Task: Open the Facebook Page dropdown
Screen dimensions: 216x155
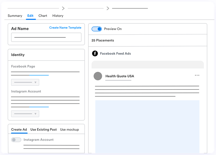Action: point(25,82)
